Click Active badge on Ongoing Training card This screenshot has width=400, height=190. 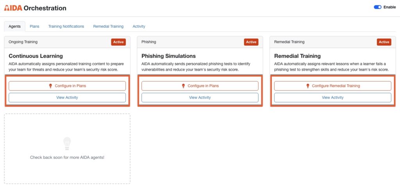118,42
